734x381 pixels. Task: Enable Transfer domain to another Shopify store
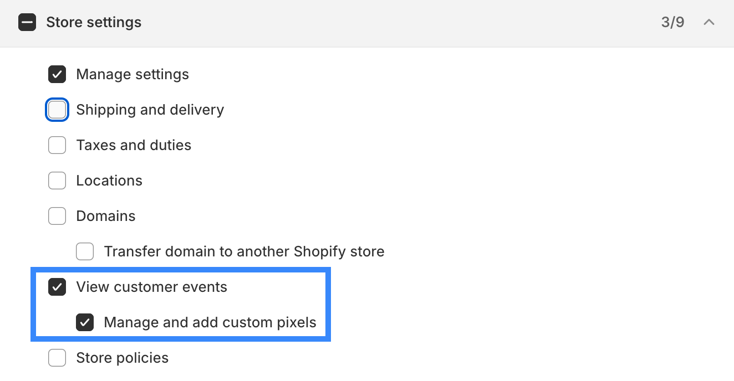[85, 251]
